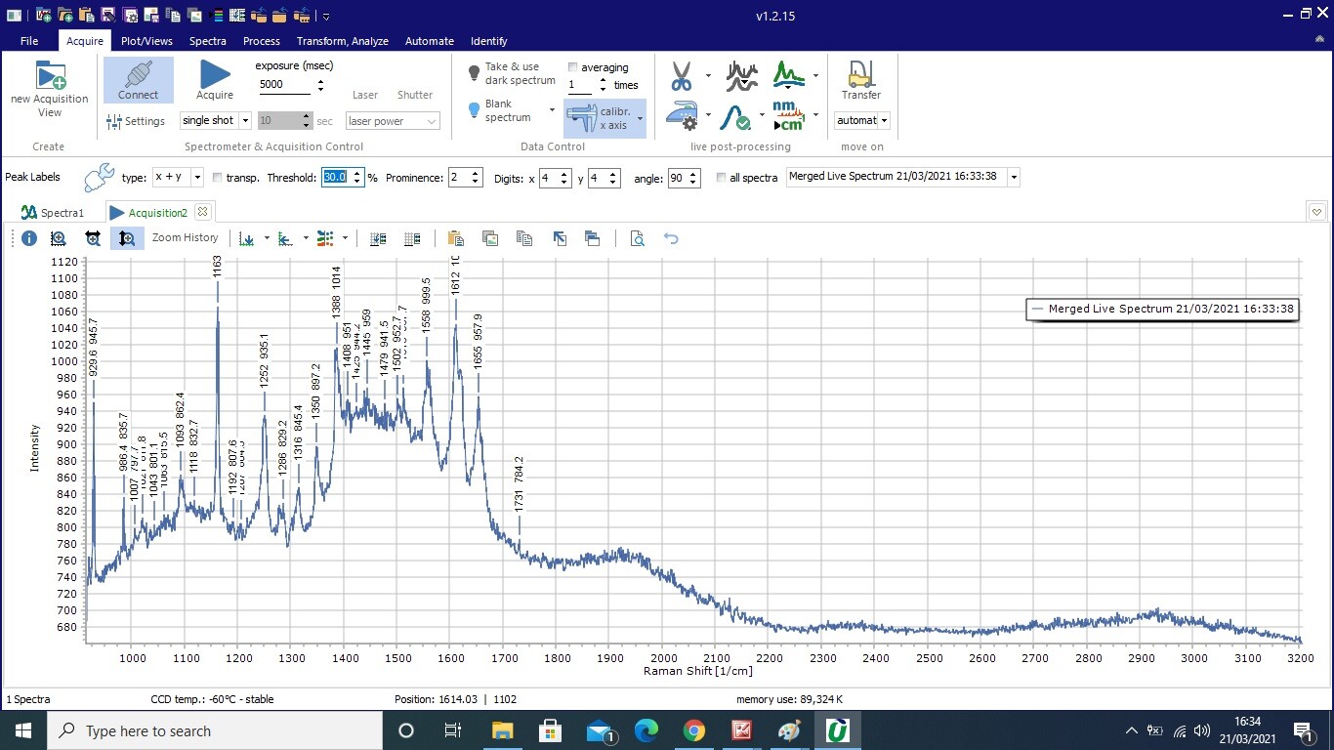Click the Peak Labels wrench icon
Image resolution: width=1334 pixels, height=750 pixels.
[99, 177]
